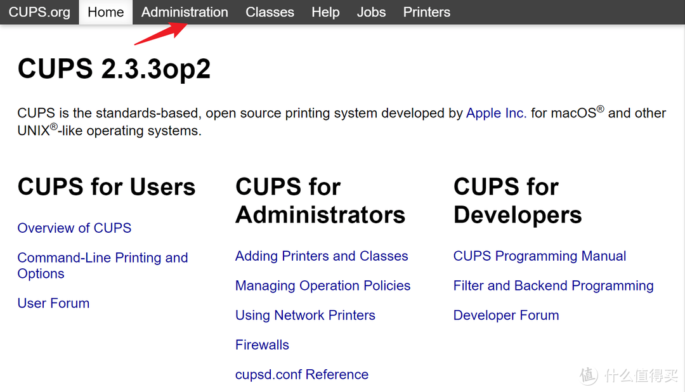This screenshot has height=392, width=685.
Task: Open the Printers page
Action: pos(426,12)
